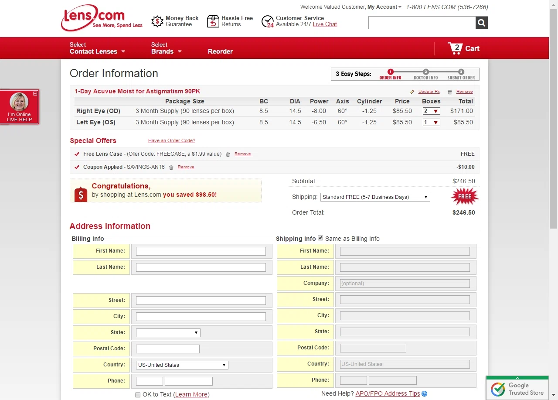Click the Money Back Guarantee badge icon
This screenshot has width=558, height=400.
pos(157,21)
